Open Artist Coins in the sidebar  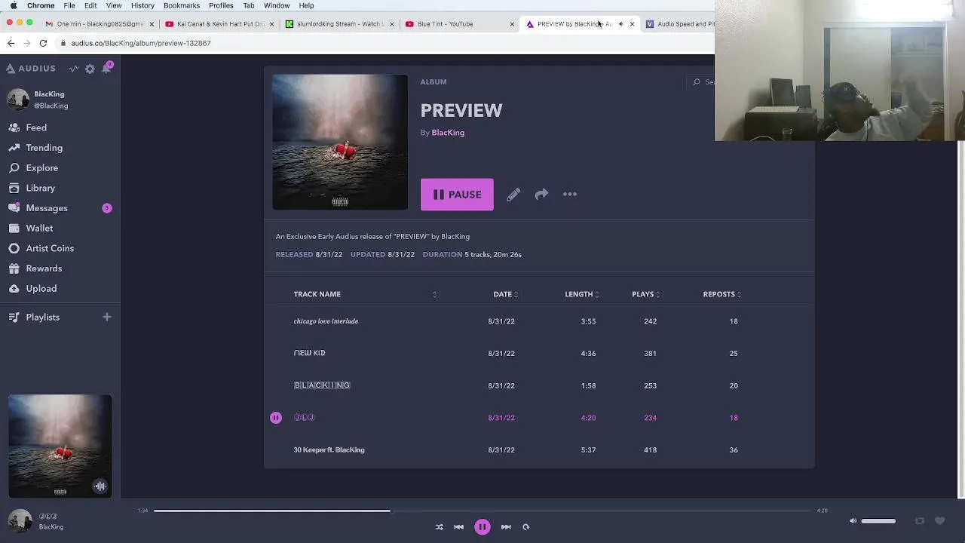tap(50, 248)
